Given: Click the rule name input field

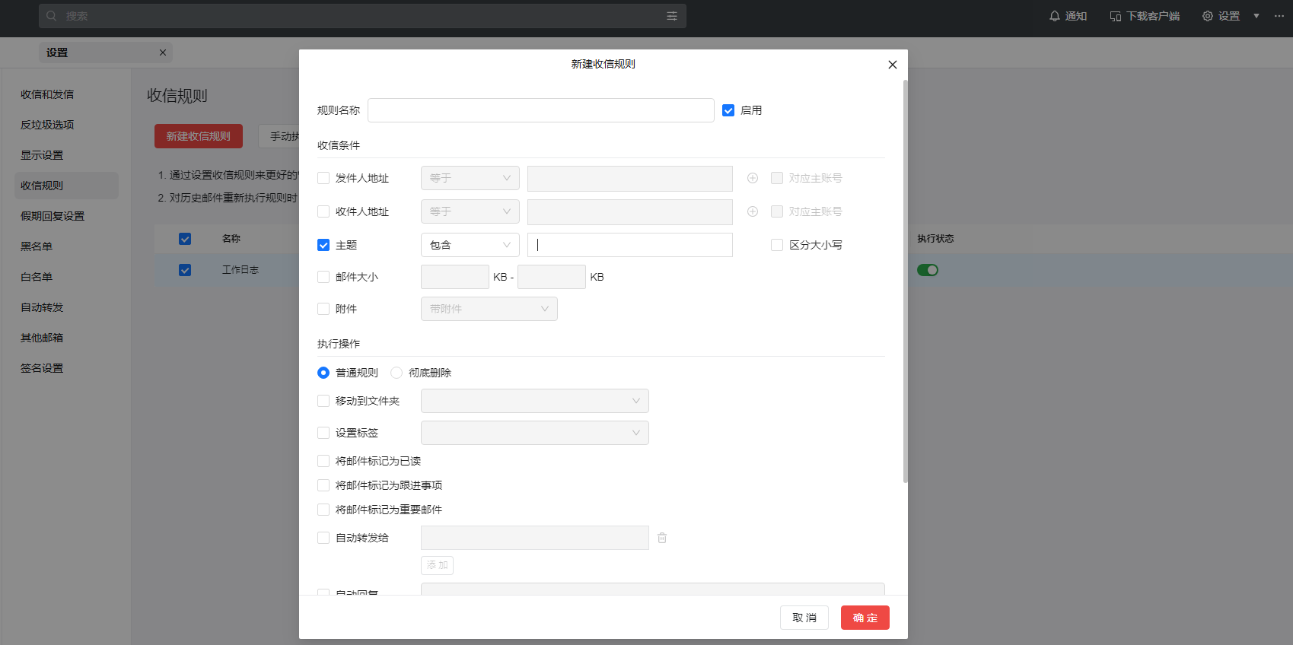Looking at the screenshot, I should (x=540, y=110).
